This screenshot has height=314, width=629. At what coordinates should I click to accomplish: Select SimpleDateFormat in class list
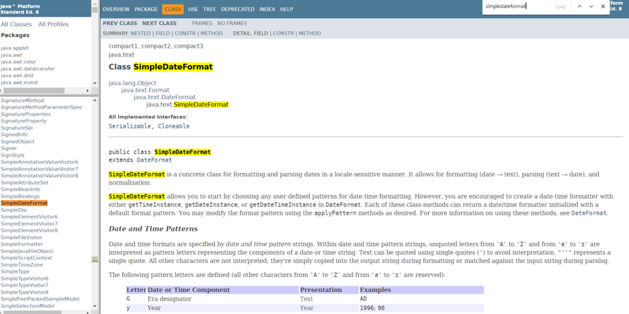pos(24,203)
